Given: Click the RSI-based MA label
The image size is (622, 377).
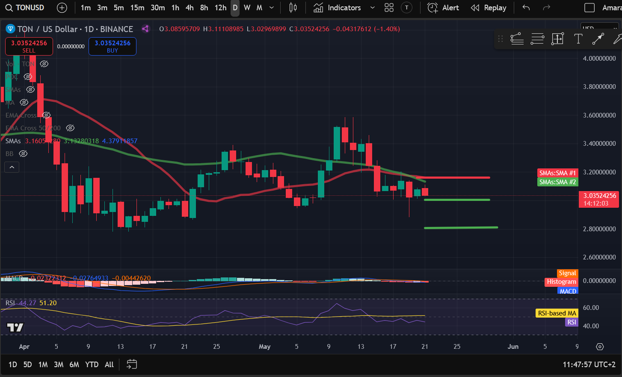Looking at the screenshot, I should pos(557,313).
